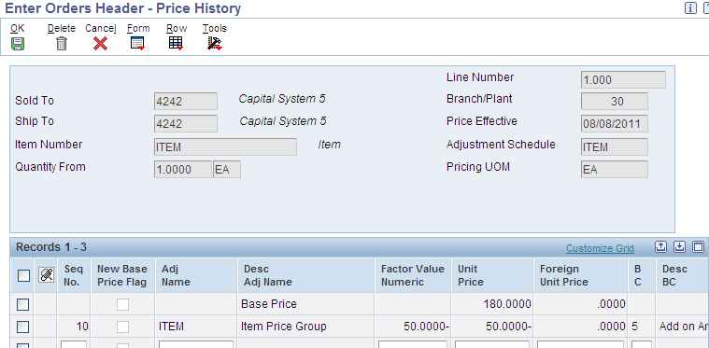The image size is (709, 348).
Task: Click the Price Effective date field
Action: click(614, 124)
